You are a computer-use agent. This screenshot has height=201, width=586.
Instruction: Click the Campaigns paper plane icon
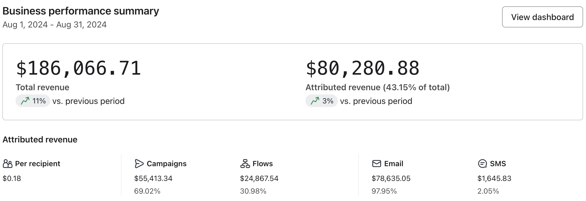click(x=139, y=164)
